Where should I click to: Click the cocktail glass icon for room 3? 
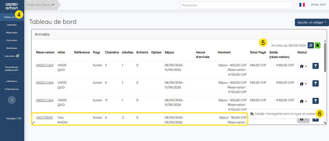tap(316, 66)
